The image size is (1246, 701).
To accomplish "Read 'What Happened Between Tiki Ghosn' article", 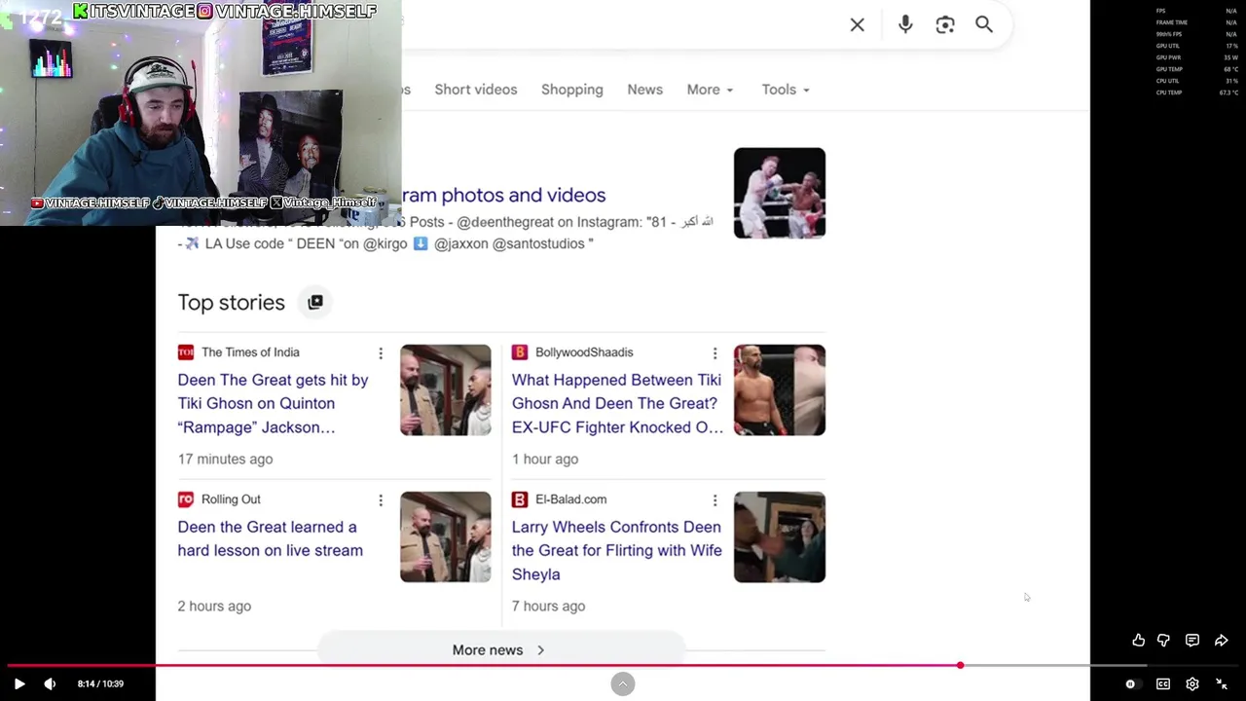I will click(x=617, y=403).
